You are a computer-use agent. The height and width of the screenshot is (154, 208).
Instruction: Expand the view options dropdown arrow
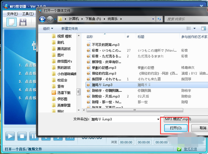(194, 28)
